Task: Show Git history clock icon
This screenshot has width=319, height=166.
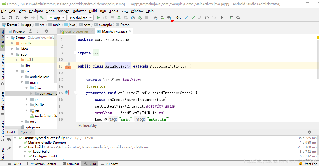Action: tap(207, 18)
